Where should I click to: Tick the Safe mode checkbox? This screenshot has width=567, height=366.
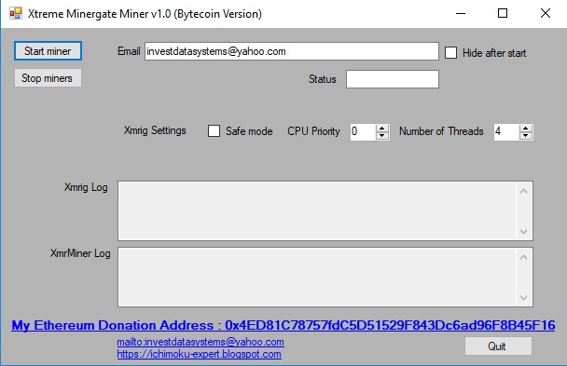(214, 131)
